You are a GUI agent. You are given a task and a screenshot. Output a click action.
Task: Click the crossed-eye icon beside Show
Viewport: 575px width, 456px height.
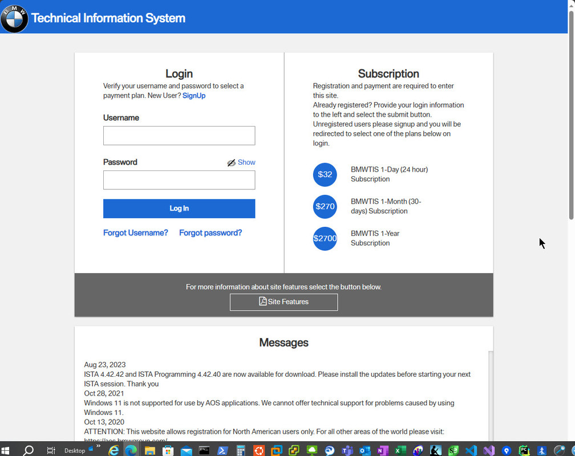[231, 163]
